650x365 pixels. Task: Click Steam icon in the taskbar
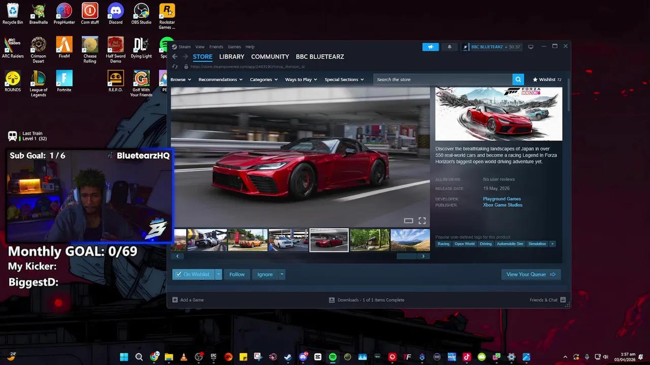pos(288,357)
